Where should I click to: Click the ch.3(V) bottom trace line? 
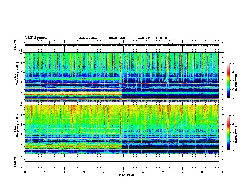122,162
